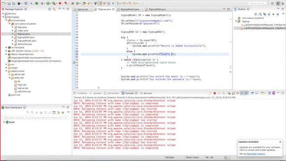286x161 pixels.
Task: Select welcome.jsp under WEB-INF
Action: 24,91
